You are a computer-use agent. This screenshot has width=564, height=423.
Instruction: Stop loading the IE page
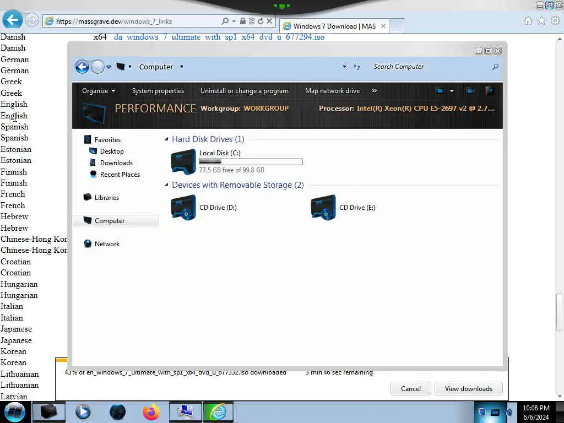coord(269,21)
